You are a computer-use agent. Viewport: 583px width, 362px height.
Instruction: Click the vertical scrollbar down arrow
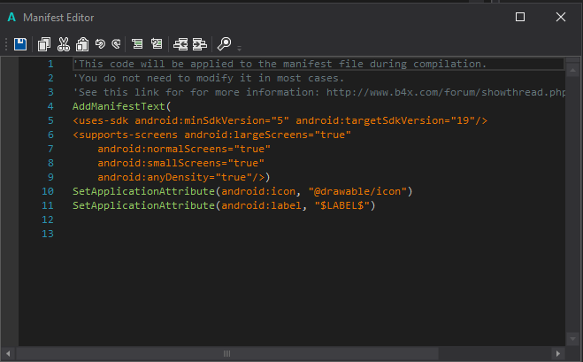tap(573, 340)
